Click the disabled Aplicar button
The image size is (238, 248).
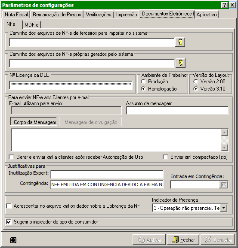click(149, 240)
